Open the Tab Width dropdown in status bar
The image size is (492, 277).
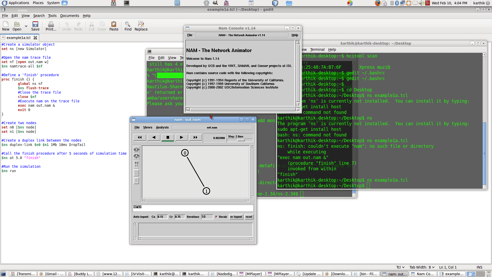(x=422, y=267)
